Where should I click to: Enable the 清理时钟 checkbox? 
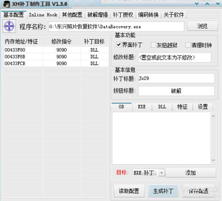[x=188, y=45]
